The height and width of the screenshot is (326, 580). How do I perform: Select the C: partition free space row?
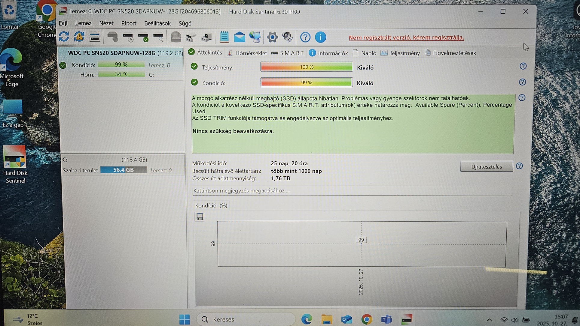[123, 170]
